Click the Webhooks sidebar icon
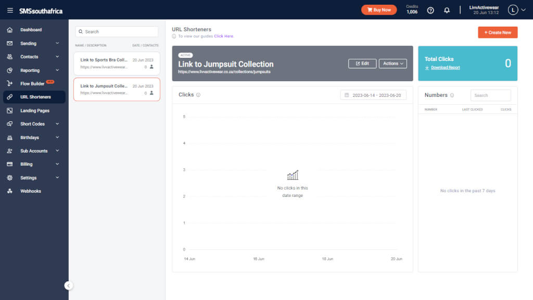Image resolution: width=533 pixels, height=300 pixels. pos(10,191)
